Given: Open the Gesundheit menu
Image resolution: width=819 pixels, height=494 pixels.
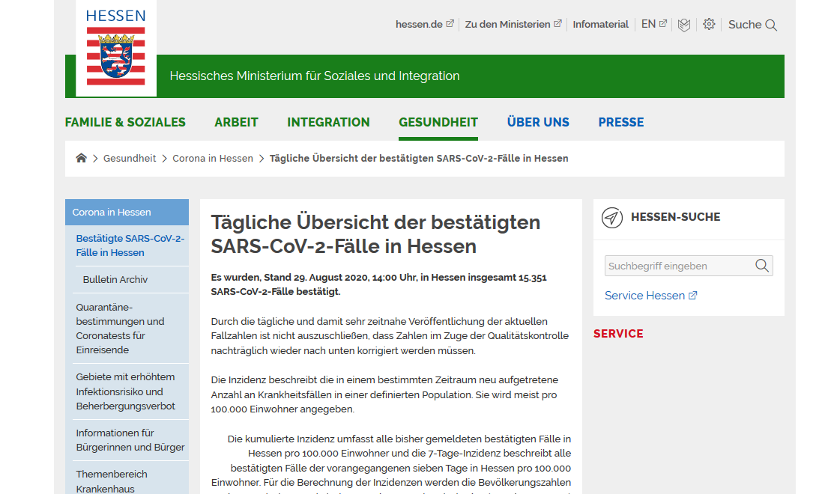Looking at the screenshot, I should 438,122.
